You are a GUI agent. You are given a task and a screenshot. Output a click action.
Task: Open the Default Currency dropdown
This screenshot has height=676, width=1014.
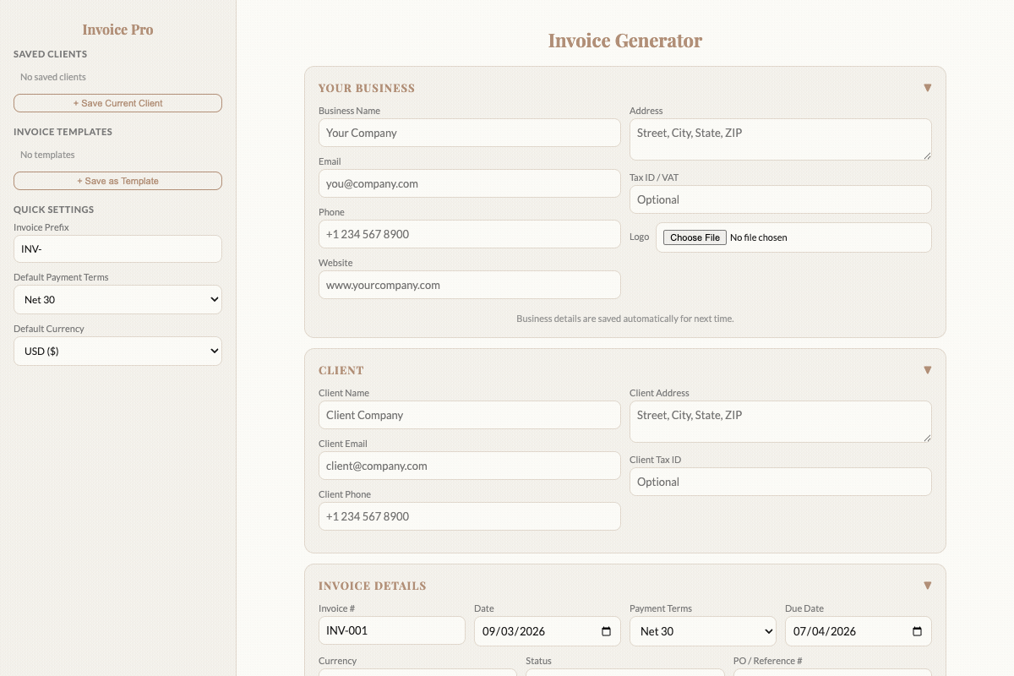117,352
